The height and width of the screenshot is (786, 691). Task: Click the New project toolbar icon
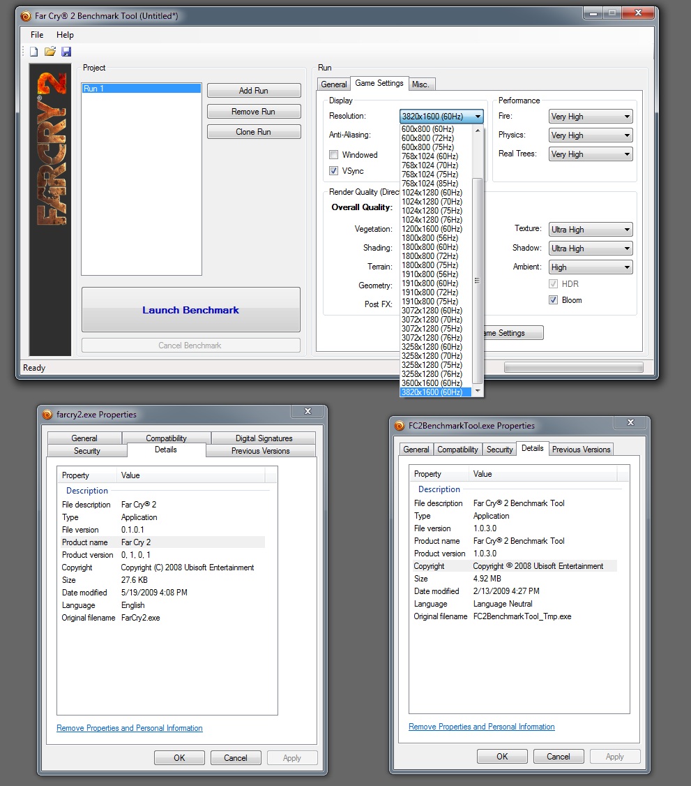(33, 52)
